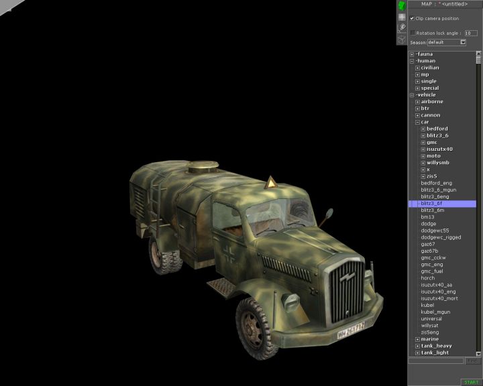This screenshot has width=483, height=386.
Task: Select kubel_mgun in the vehicle list
Action: pyautogui.click(x=434, y=312)
